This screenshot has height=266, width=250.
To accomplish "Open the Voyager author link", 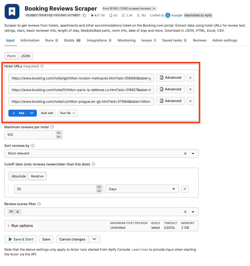I will click(x=176, y=15).
